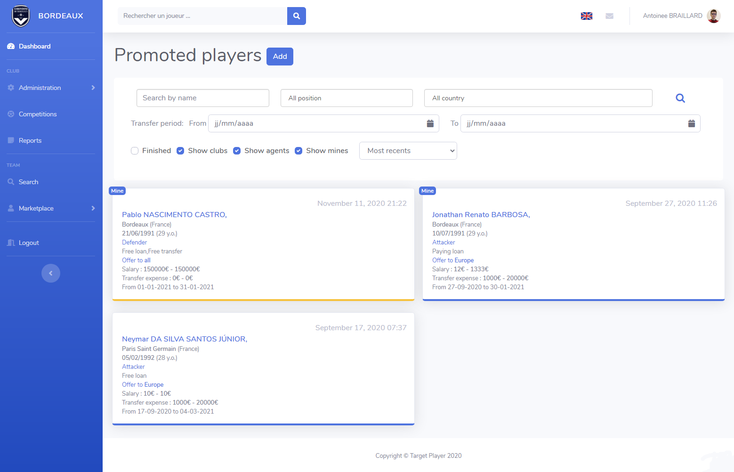Image resolution: width=734 pixels, height=472 pixels.
Task: Click the Administration gear icon
Action: coord(11,88)
